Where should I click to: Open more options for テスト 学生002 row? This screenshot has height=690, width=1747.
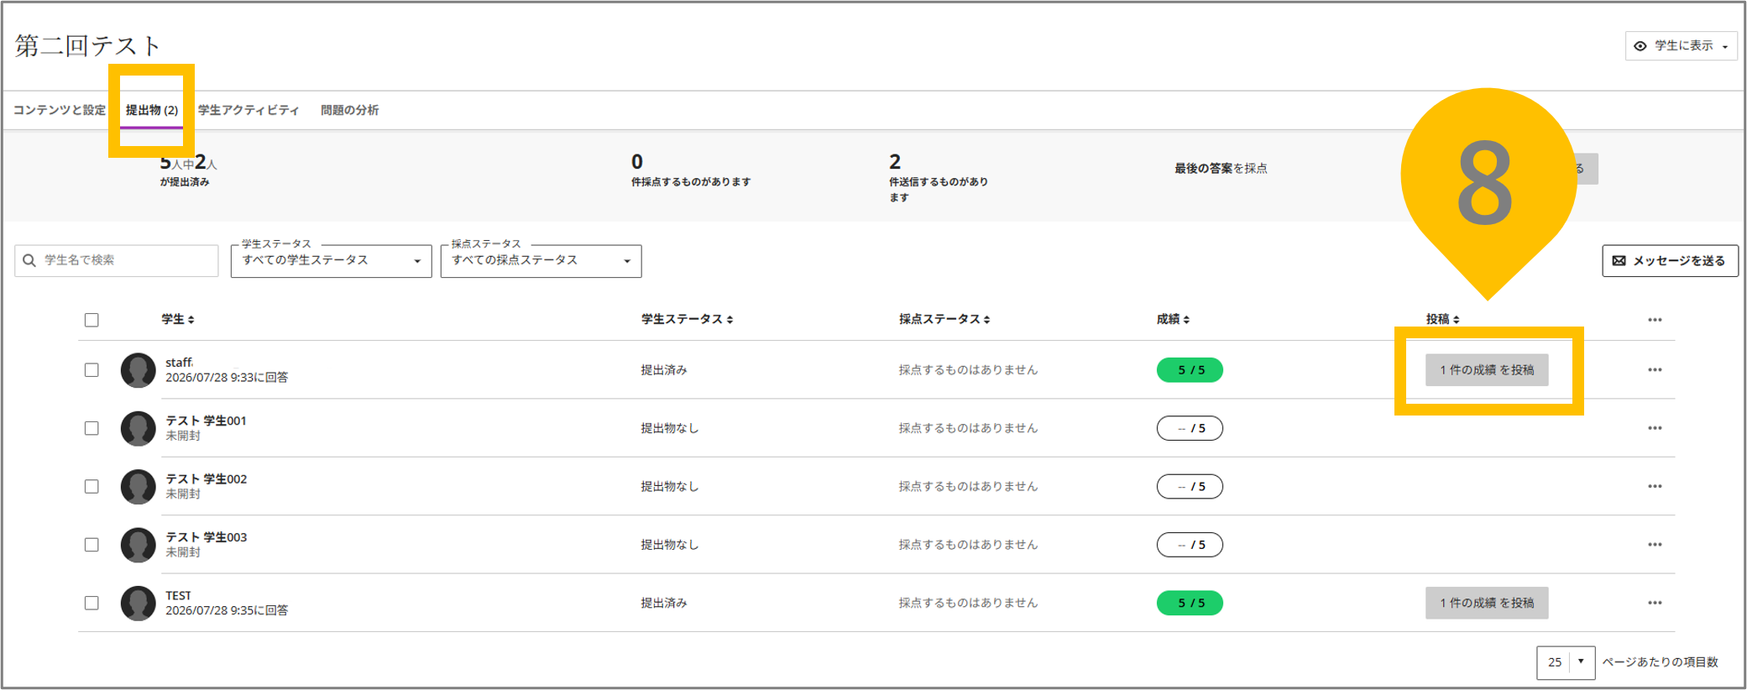click(1655, 487)
